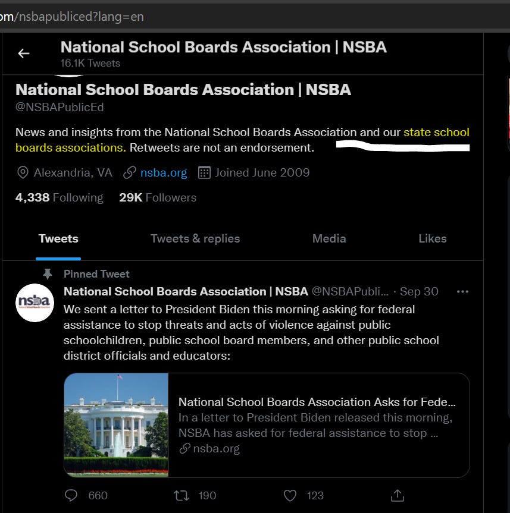Open tweet timestamp Sep 30
510x513 pixels.
point(419,291)
